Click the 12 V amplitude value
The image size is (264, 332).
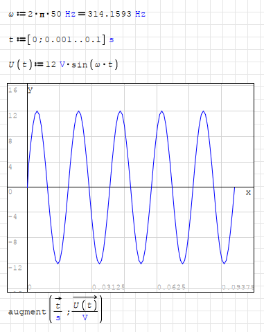click(x=55, y=64)
